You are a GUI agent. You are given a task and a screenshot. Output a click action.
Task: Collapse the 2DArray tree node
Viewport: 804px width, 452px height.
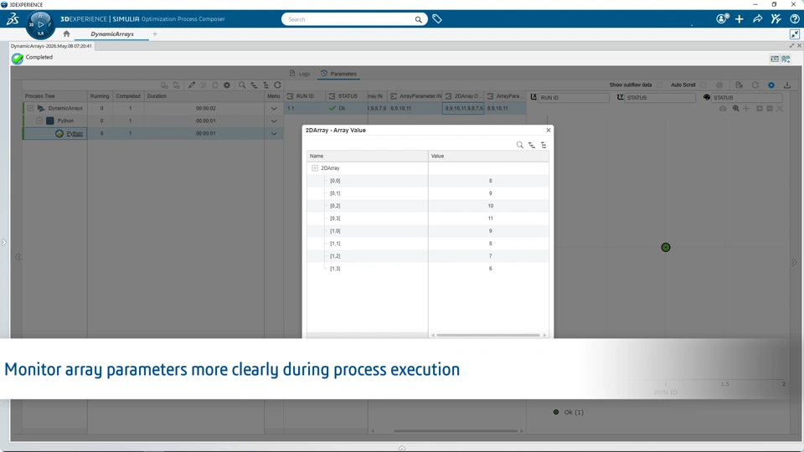(315, 168)
